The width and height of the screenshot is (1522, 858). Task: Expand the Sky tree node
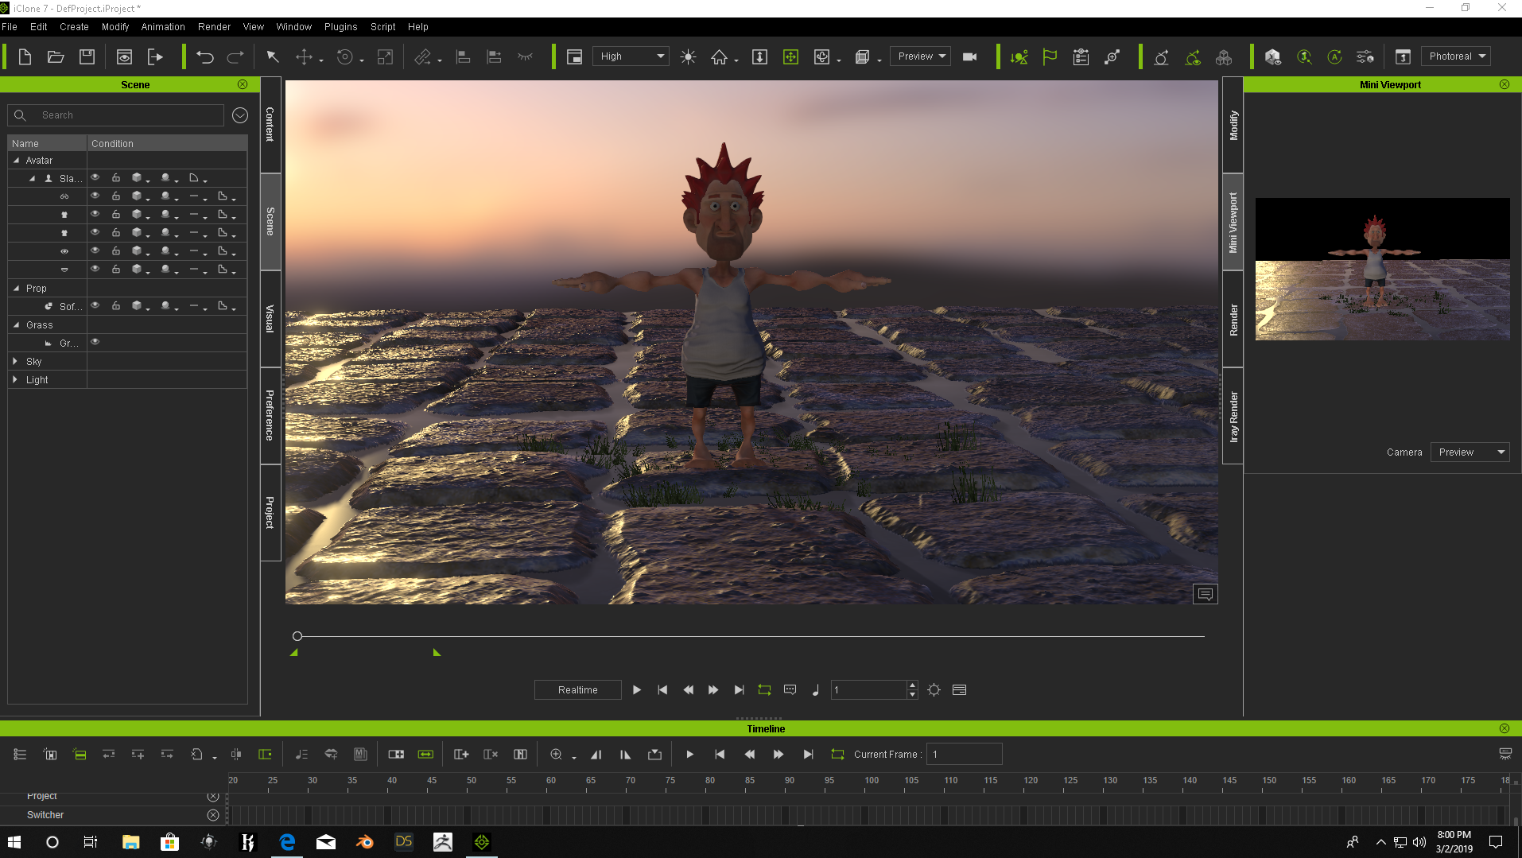[x=15, y=361]
